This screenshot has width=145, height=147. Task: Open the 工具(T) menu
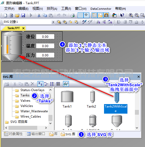[66, 9]
